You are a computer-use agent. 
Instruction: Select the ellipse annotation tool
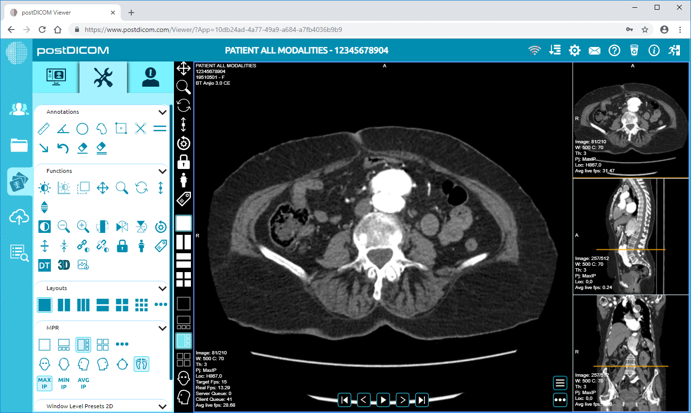point(82,128)
